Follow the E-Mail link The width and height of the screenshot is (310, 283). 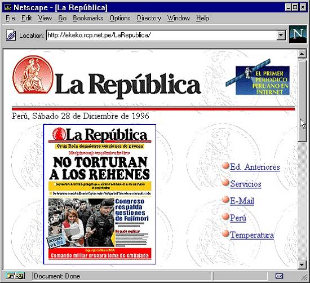pyautogui.click(x=242, y=201)
